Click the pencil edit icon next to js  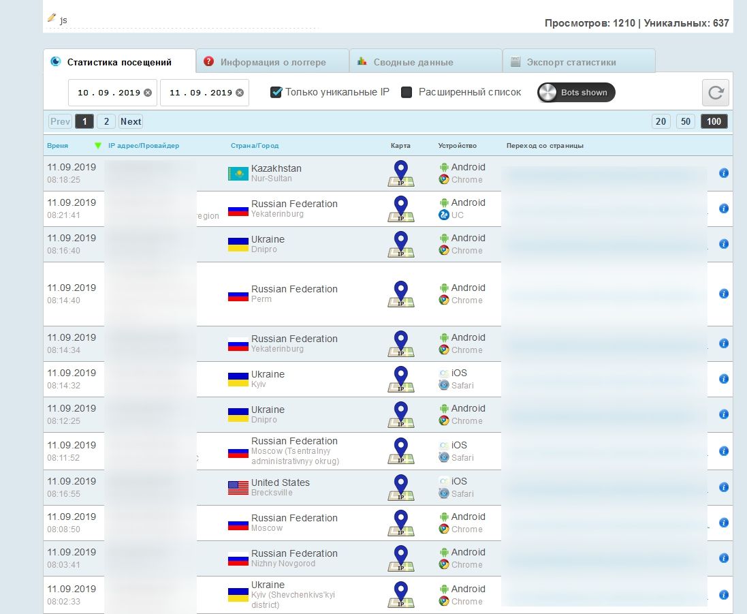click(x=52, y=18)
